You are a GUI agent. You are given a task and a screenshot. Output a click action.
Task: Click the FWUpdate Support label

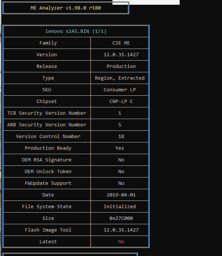[48, 183]
